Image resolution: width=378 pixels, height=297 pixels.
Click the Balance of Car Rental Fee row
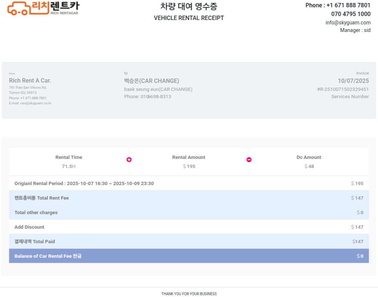tap(189, 256)
